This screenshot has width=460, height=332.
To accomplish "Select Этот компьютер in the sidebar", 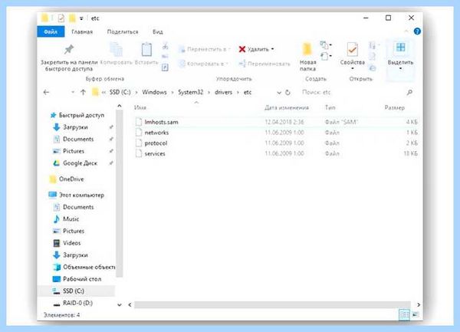I will coord(76,195).
